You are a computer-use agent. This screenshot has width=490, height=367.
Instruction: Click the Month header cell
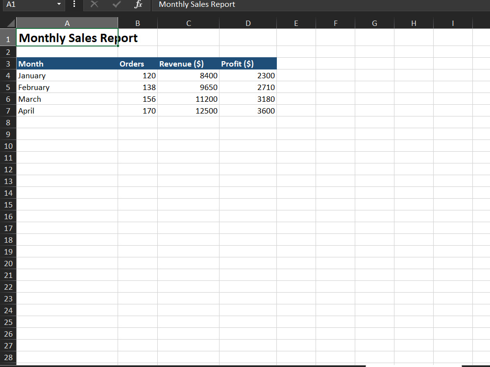pyautogui.click(x=67, y=64)
